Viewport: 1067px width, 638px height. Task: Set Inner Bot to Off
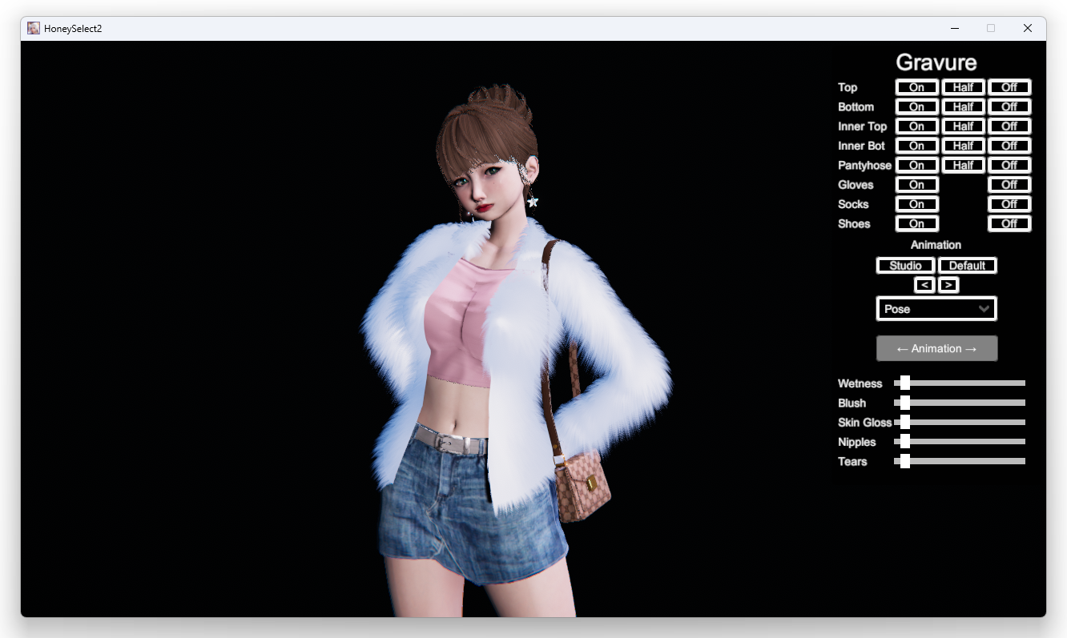1009,146
